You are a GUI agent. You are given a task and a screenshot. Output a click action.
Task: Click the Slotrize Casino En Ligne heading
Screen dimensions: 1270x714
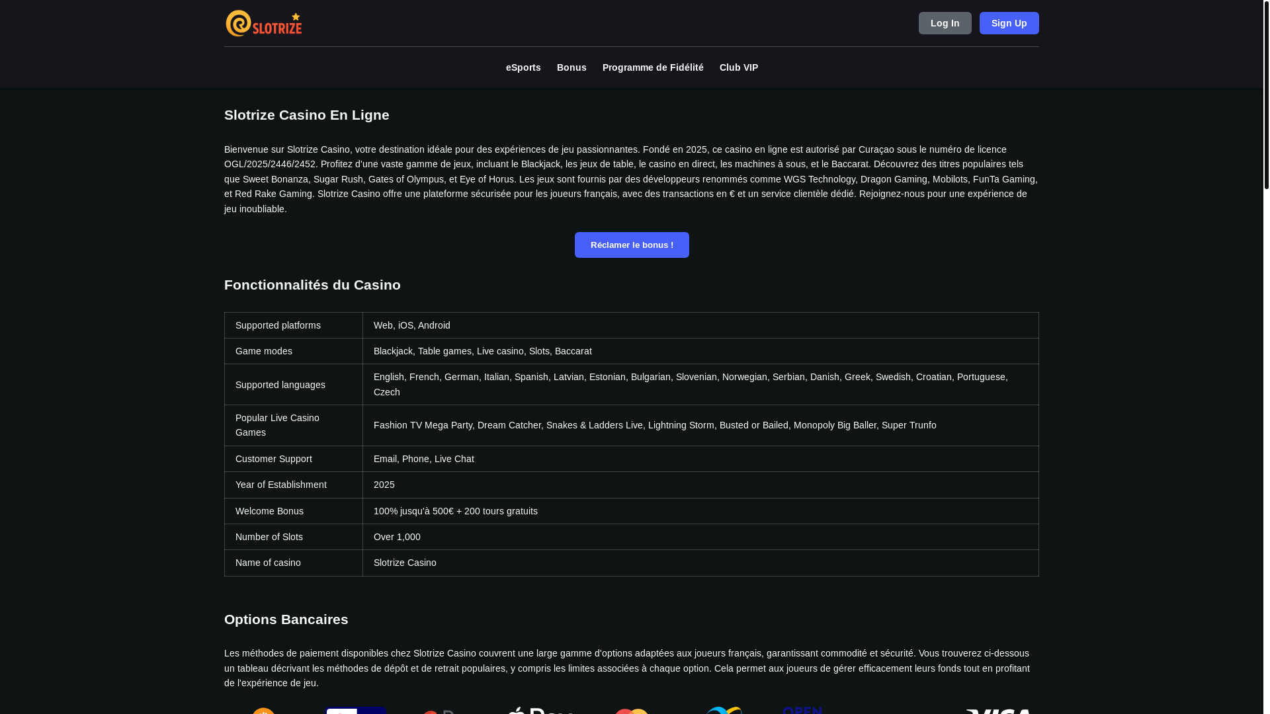[306, 115]
